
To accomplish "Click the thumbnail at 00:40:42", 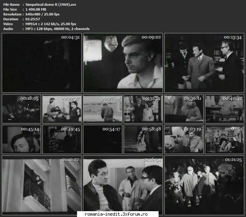I will pos(224,108).
